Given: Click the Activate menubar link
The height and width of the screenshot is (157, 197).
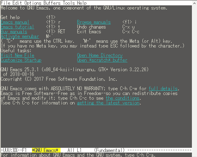Looking at the screenshot, I should 20,36.
